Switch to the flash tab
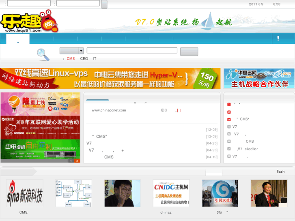 (280, 172)
